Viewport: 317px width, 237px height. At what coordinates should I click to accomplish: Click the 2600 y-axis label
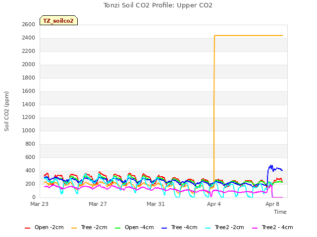(29, 24)
